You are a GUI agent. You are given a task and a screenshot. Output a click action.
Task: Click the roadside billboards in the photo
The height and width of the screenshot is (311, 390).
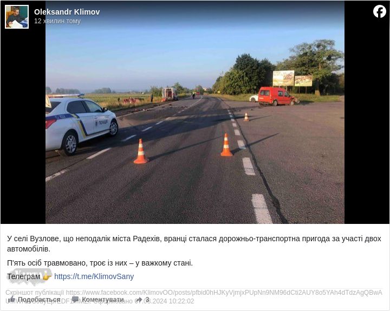pos(292,79)
